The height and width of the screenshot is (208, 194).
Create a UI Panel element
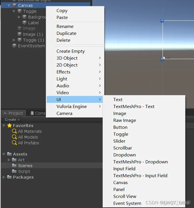[144, 190]
